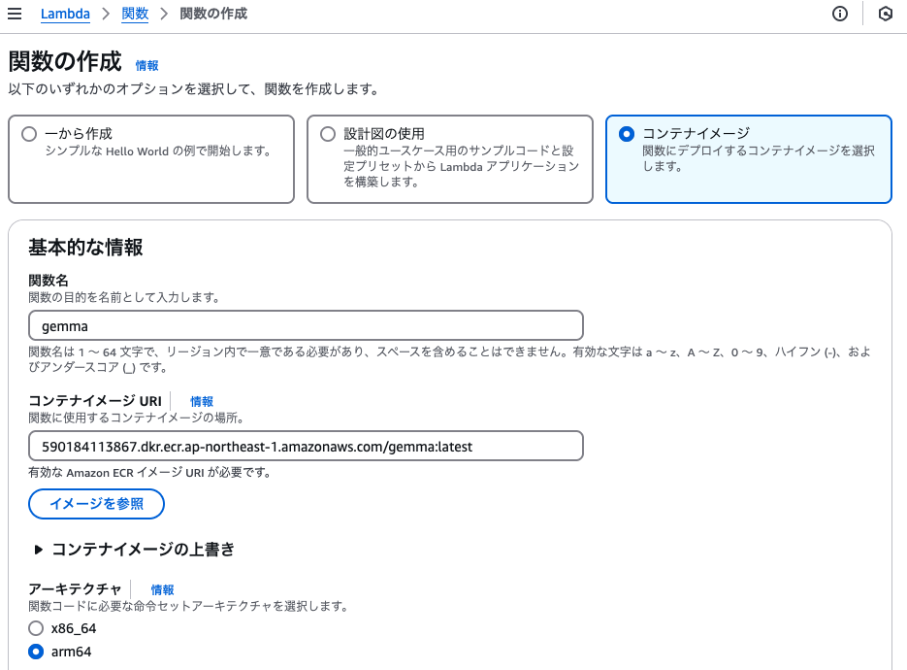Select 一から作成 radio option
This screenshot has height=670, width=907.
point(29,134)
